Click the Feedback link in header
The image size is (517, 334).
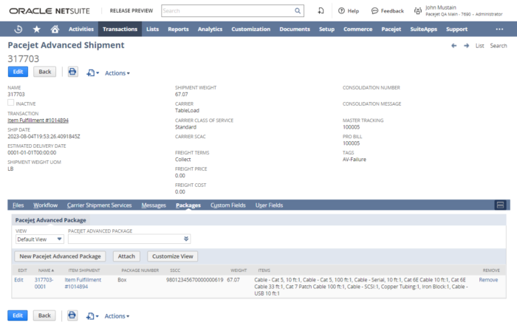point(388,11)
